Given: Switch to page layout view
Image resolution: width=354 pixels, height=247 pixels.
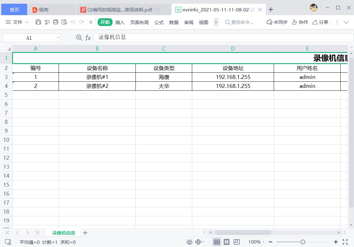Looking at the screenshot, I should [x=227, y=242].
